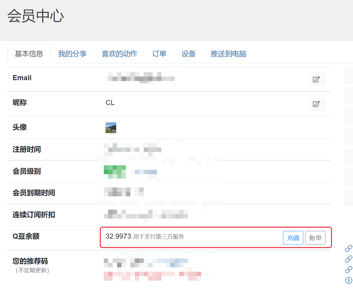The image size is (353, 296).
Task: Open the 账单 billing button
Action: [315, 238]
